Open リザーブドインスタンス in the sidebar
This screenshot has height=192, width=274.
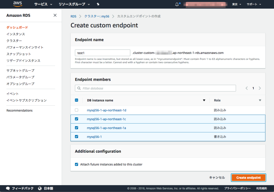[x=23, y=60]
